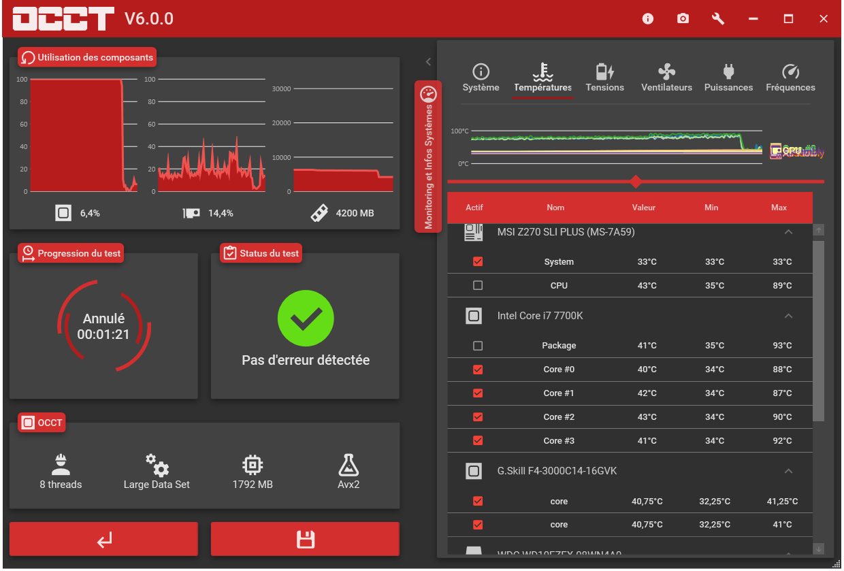Collapse the MSI Z270 SLI PLUS group
The height and width of the screenshot is (571, 844).
point(788,232)
